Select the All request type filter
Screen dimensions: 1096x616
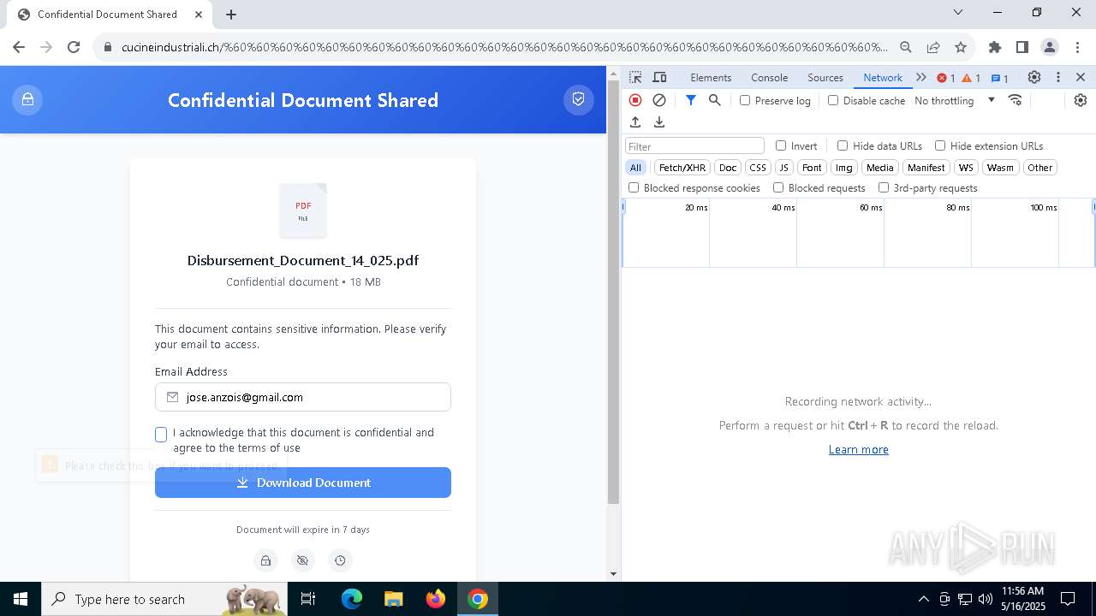(x=635, y=168)
